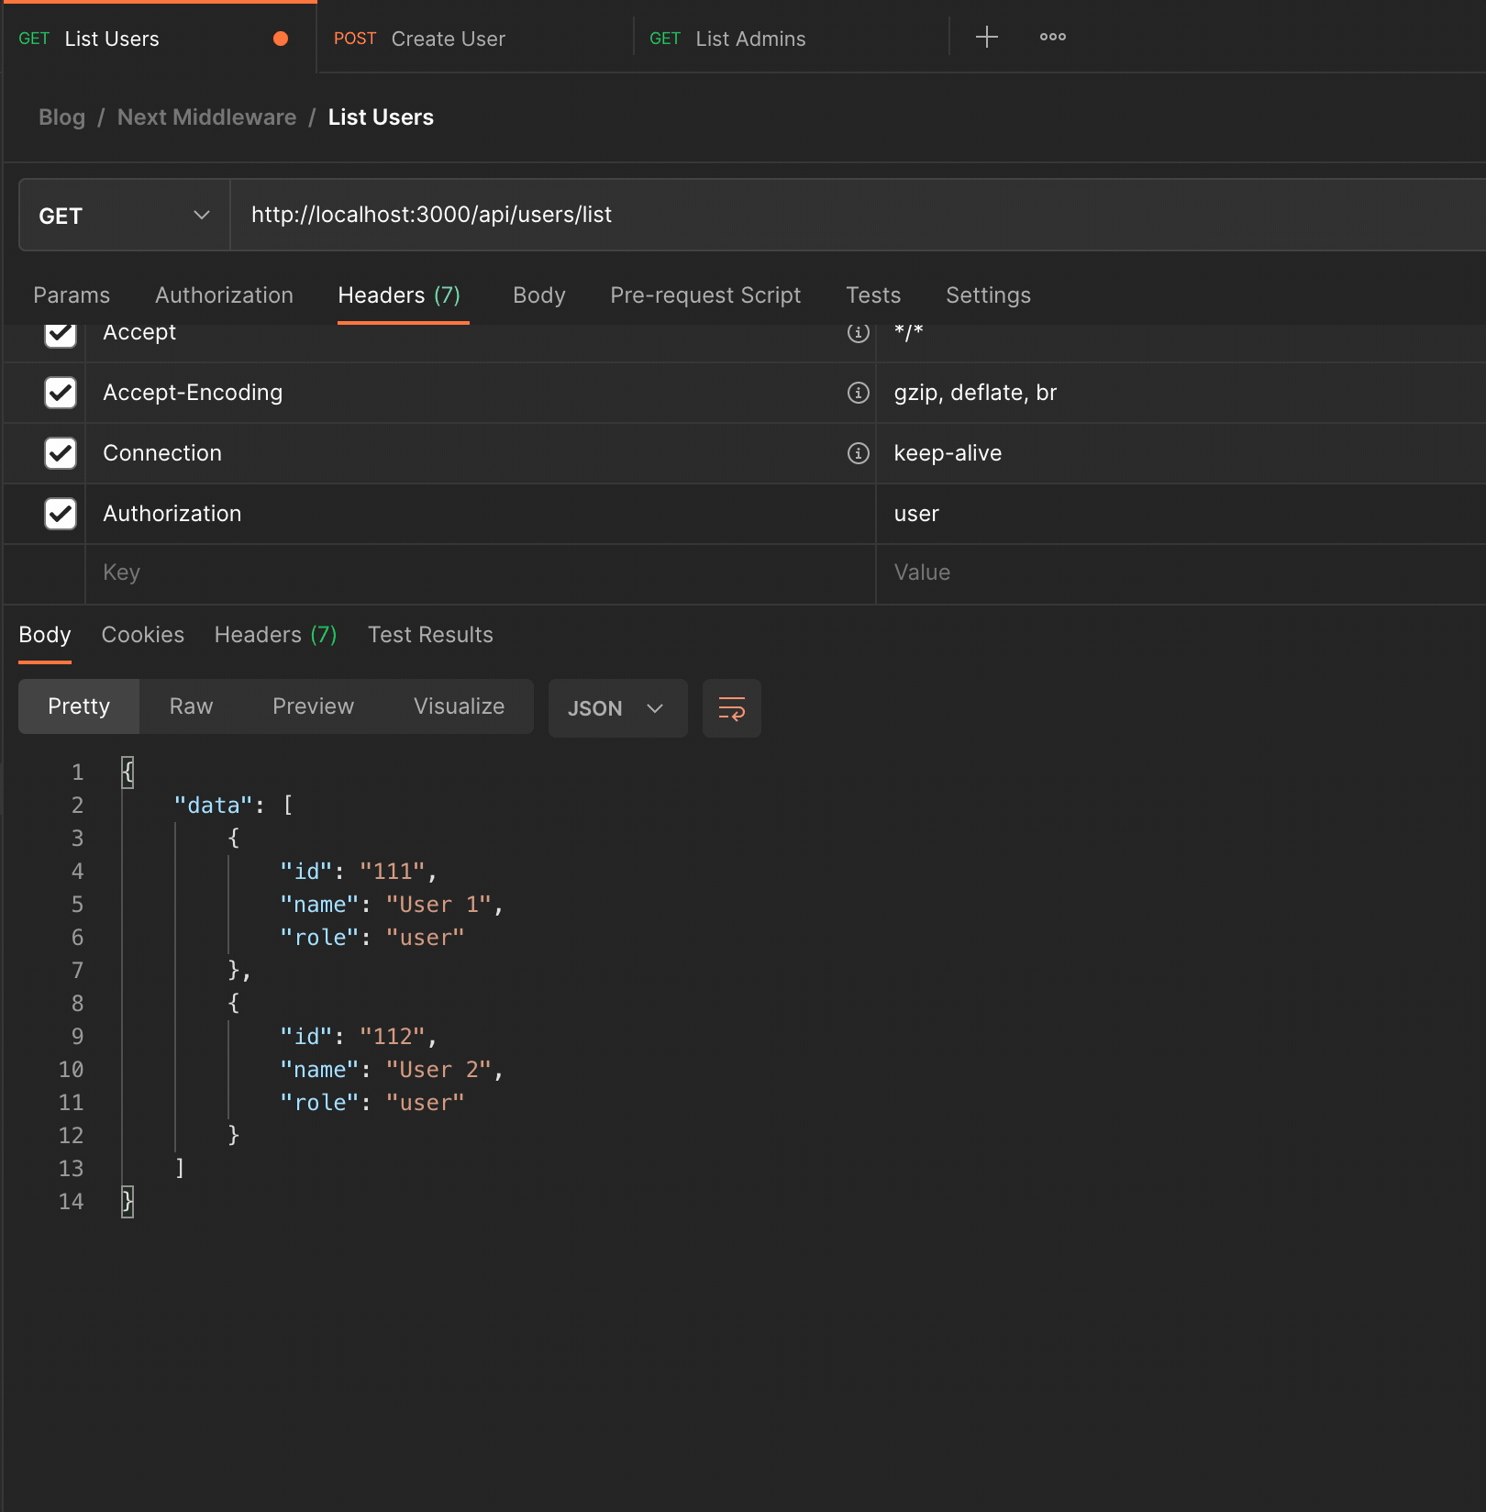The image size is (1486, 1512).
Task: Click the info icon beside the Accept header
Action: click(x=858, y=333)
